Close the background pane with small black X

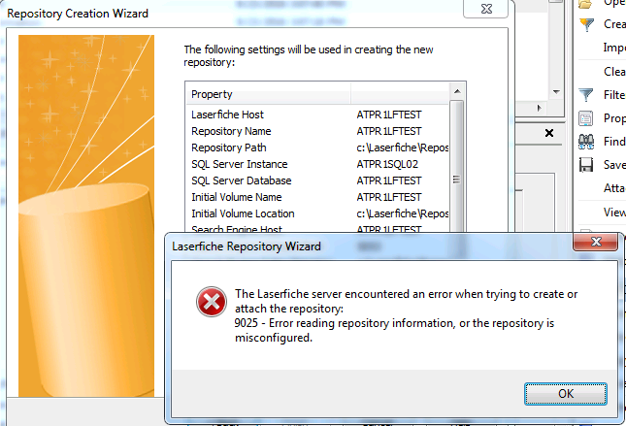[549, 133]
